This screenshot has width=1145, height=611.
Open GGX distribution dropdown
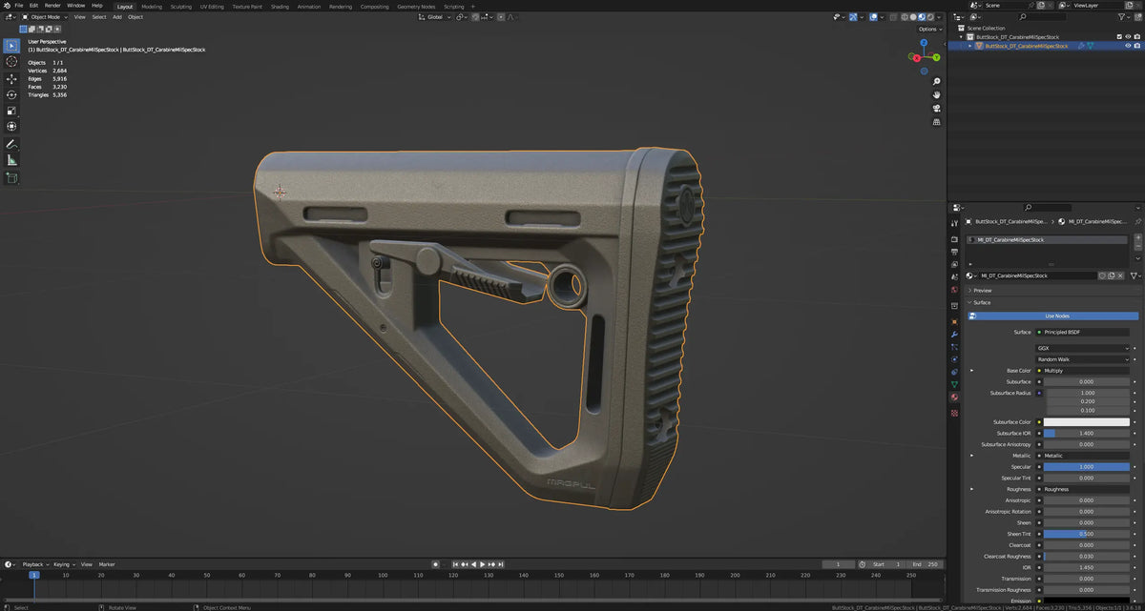[x=1083, y=349]
